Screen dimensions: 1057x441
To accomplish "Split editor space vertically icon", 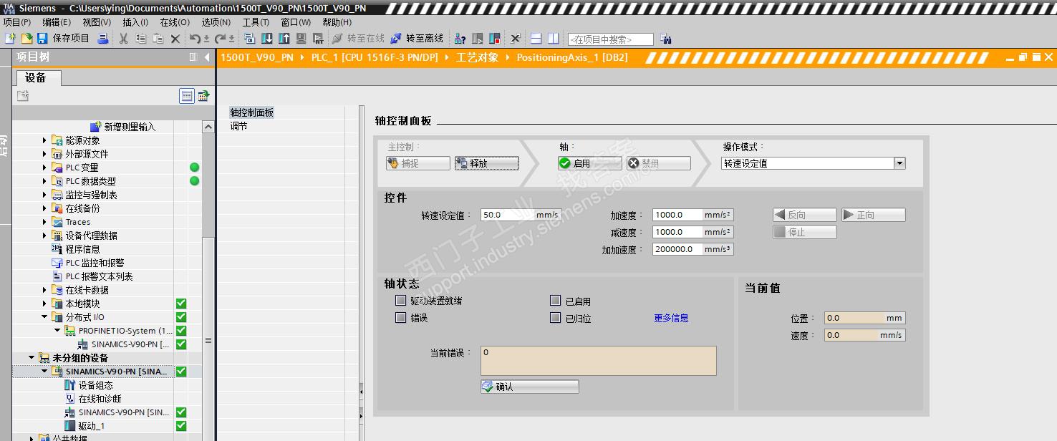I will 554,39.
